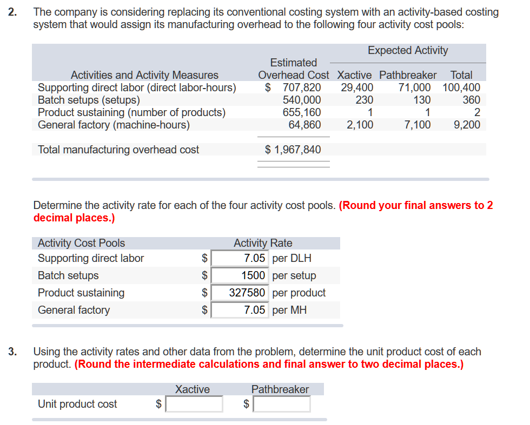Select the 71,000 Pathbreaker labor-hours value
Screen dimensions: 530x425
[x=414, y=87]
